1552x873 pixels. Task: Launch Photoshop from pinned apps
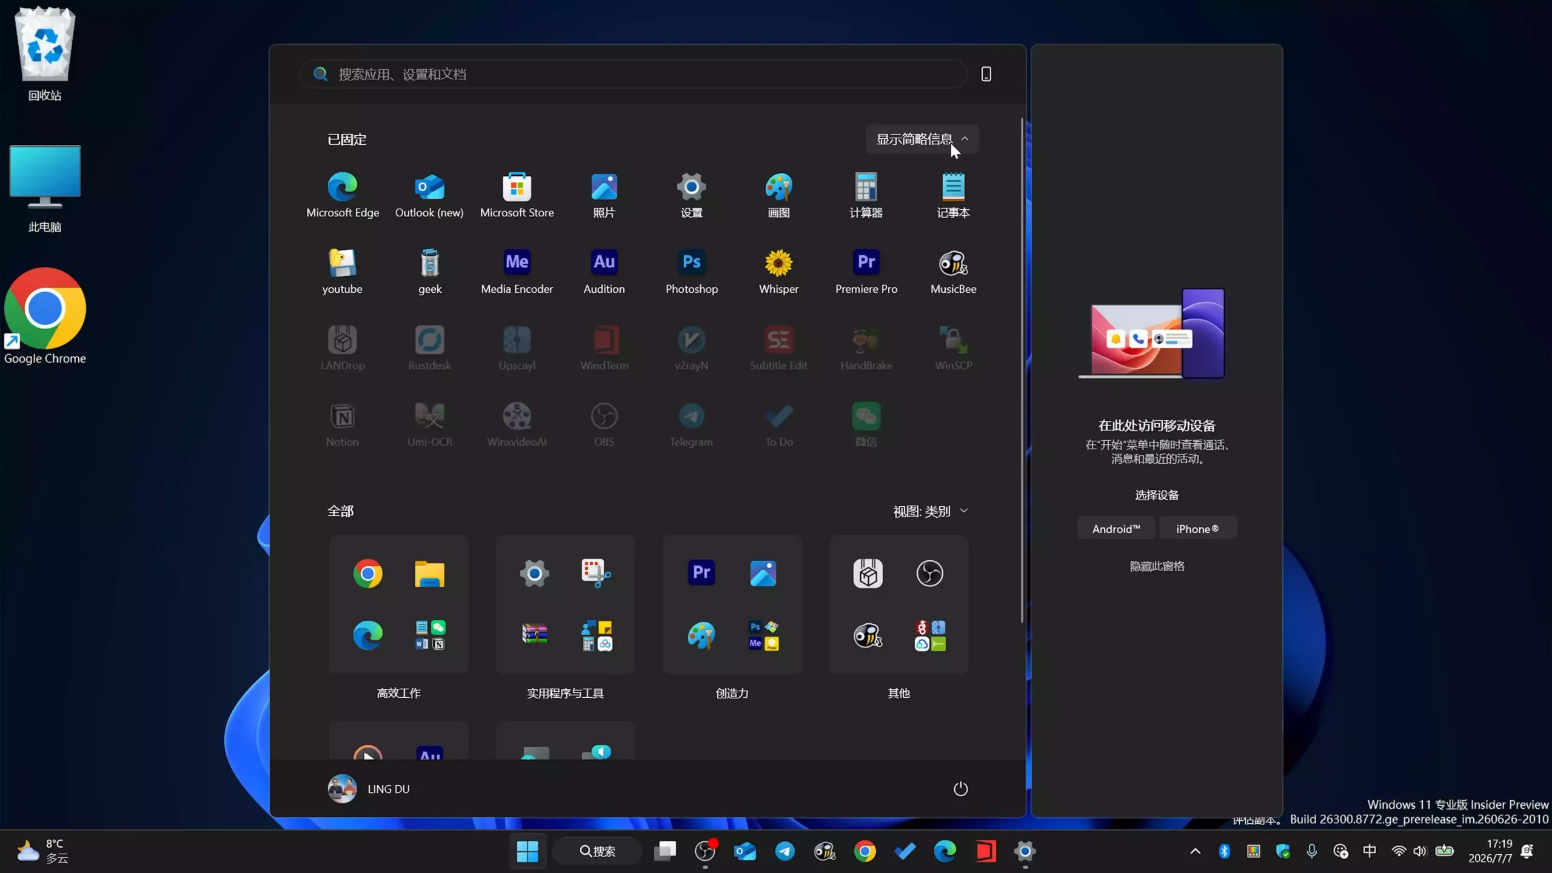(x=691, y=272)
